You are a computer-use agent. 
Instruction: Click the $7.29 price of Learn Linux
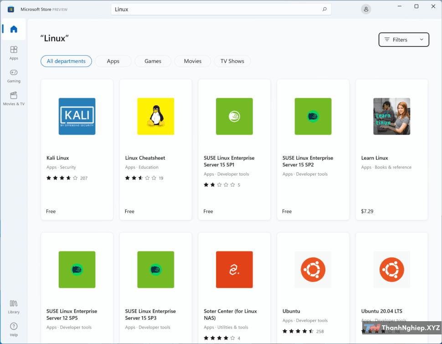(x=367, y=211)
